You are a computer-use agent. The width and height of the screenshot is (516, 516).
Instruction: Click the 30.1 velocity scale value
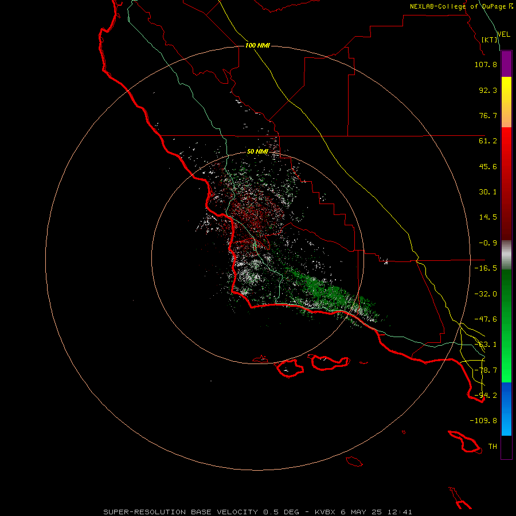pyautogui.click(x=488, y=192)
